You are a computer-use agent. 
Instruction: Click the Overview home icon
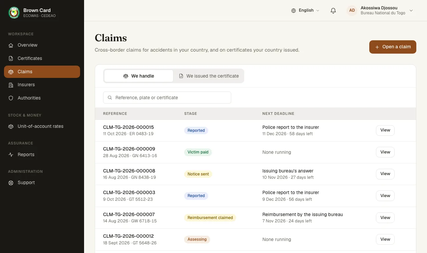pos(11,45)
